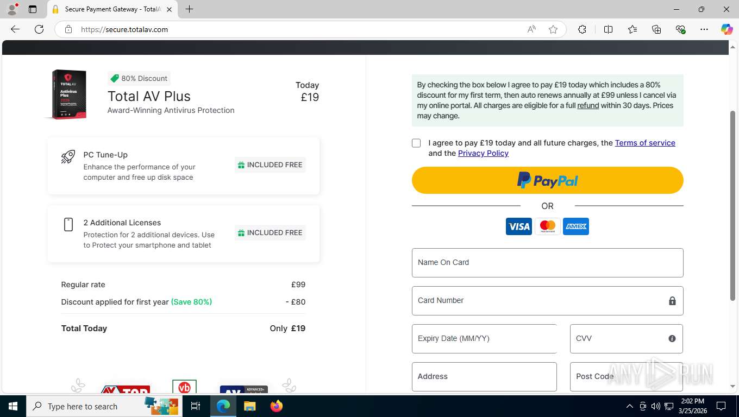This screenshot has height=417, width=739.
Task: Reload the page with the refresh icon
Action: [x=39, y=29]
